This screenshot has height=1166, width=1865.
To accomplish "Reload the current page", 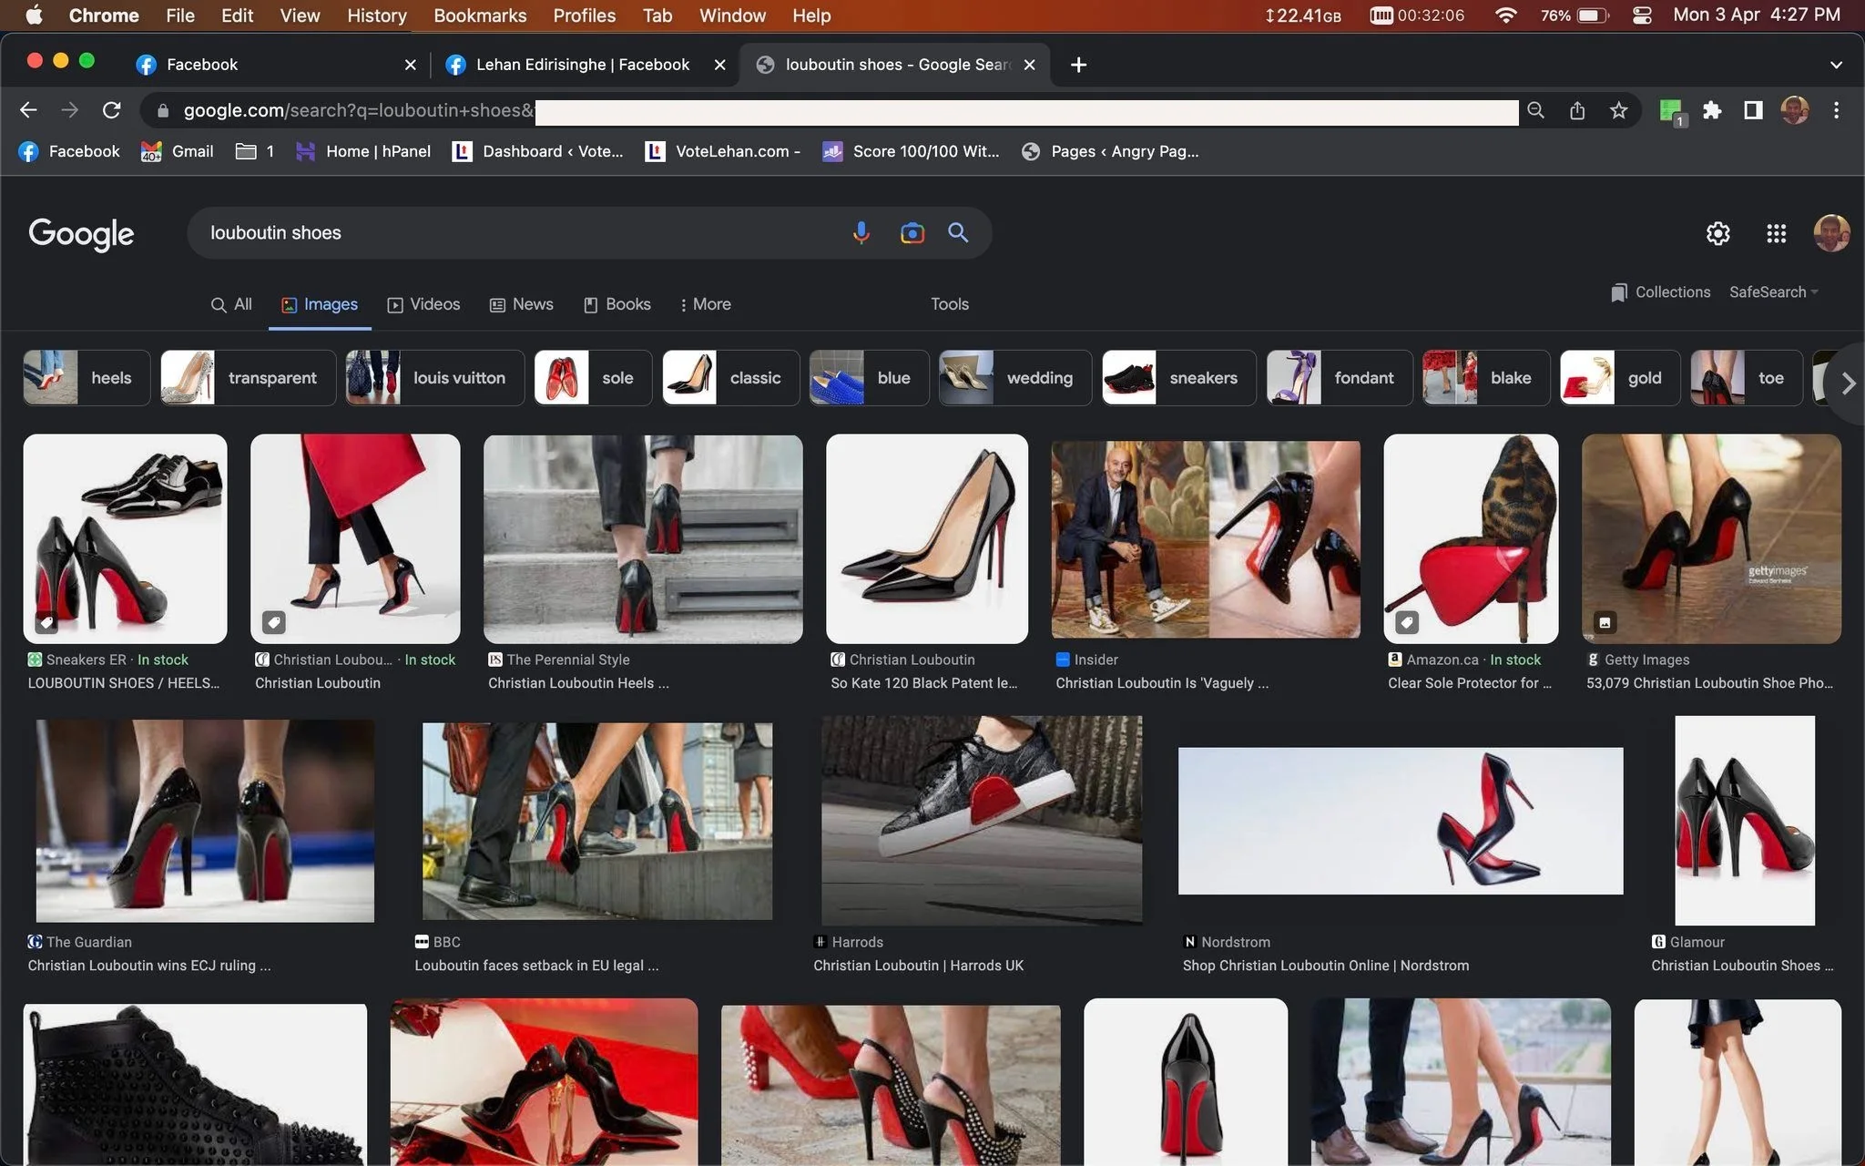I will pyautogui.click(x=111, y=110).
